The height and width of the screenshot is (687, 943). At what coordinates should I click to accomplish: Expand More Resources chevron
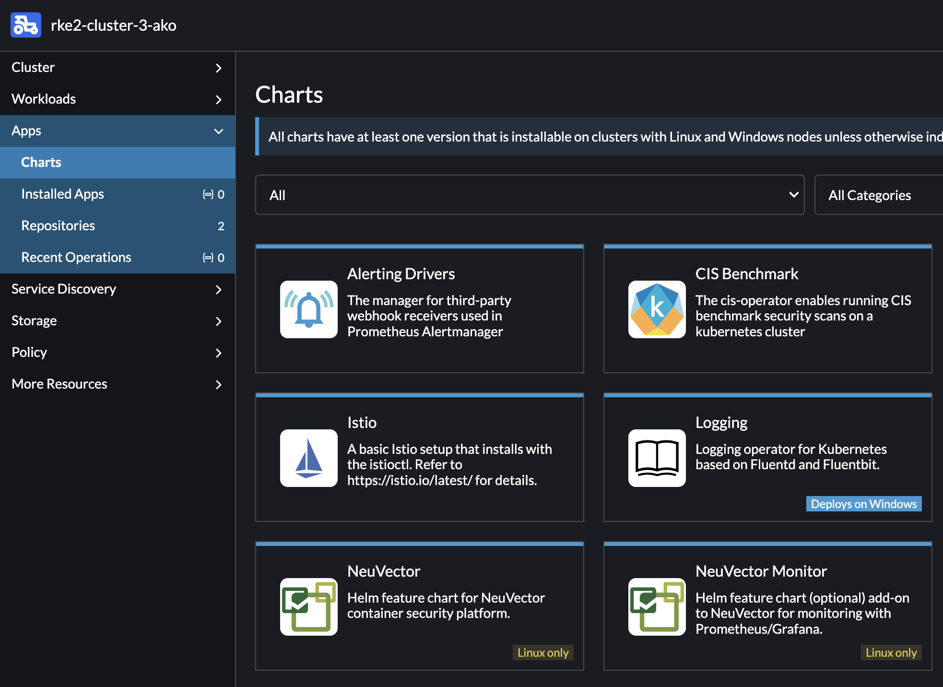(219, 385)
